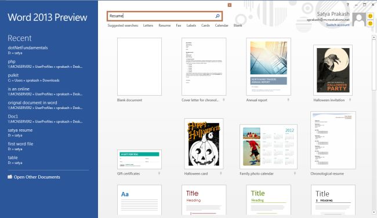Click the 'Blank document' caption text
Screen dimensions: 377x218
[x=129, y=100]
